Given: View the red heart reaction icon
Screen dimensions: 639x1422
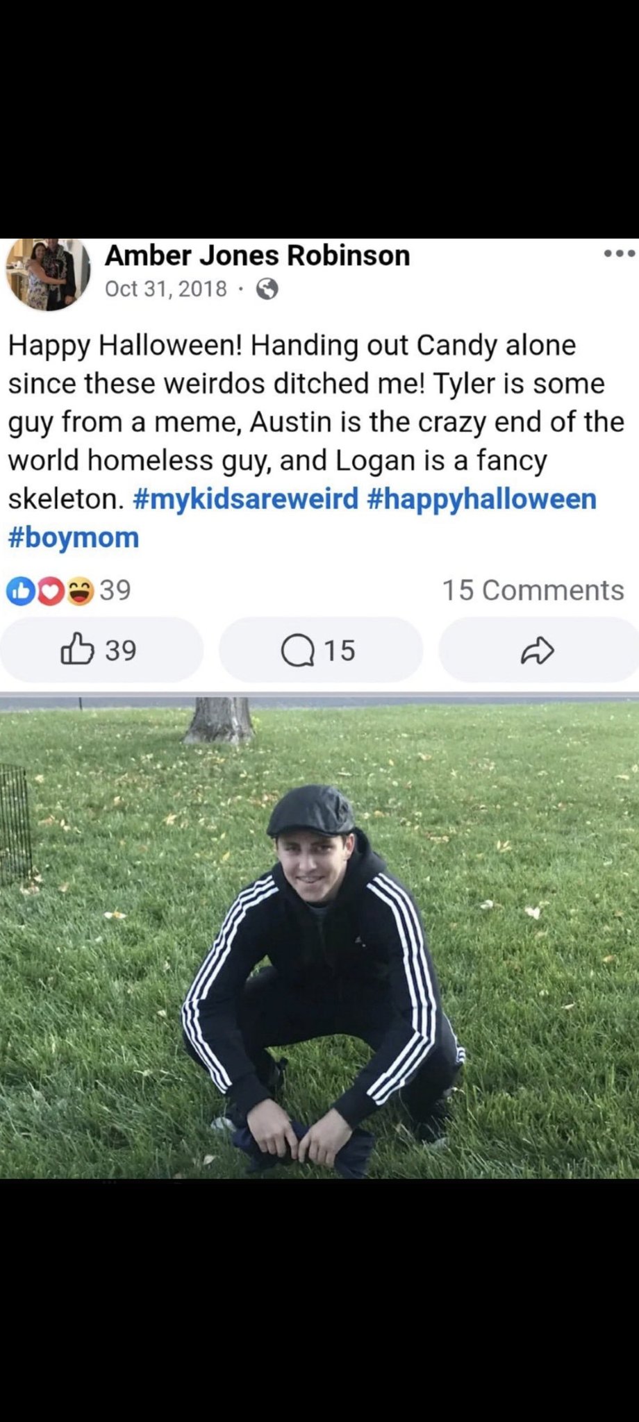Looking at the screenshot, I should (x=50, y=591).
